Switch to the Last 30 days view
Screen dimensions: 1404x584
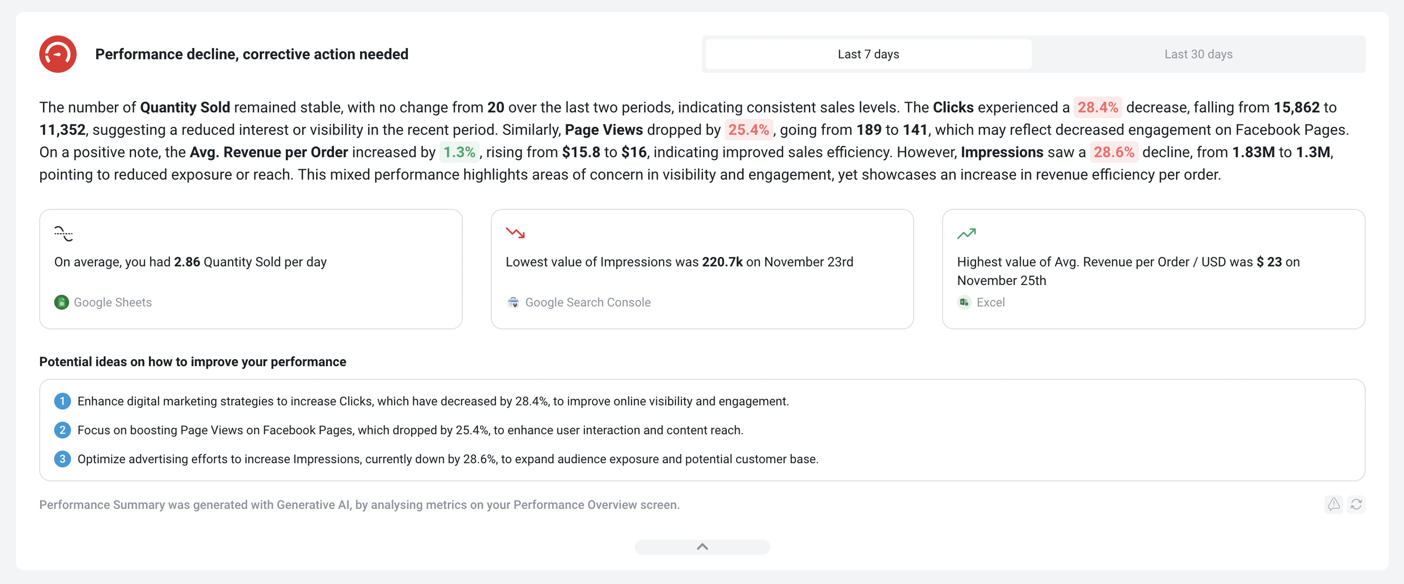pyautogui.click(x=1198, y=54)
